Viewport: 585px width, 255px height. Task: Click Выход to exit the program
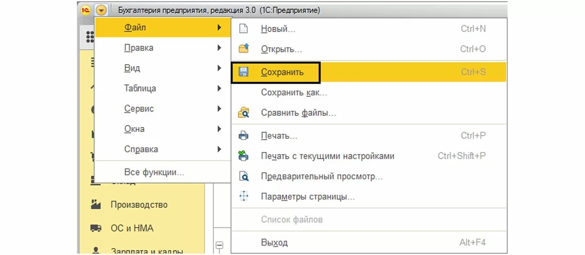[274, 242]
